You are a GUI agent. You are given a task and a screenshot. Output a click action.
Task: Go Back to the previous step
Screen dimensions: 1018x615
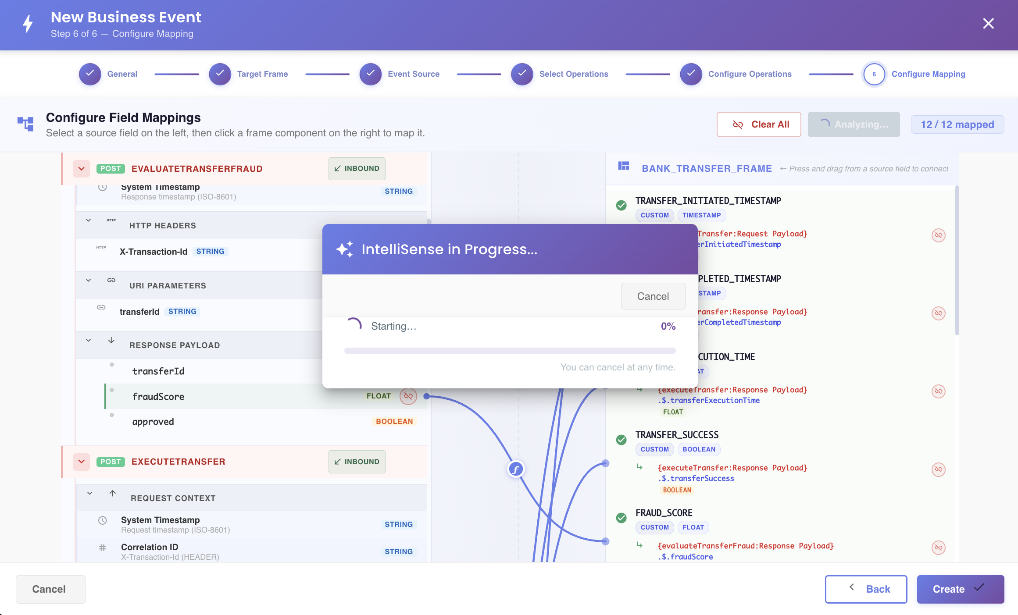866,589
